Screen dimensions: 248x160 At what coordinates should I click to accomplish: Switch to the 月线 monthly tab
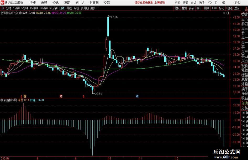(76, 8)
